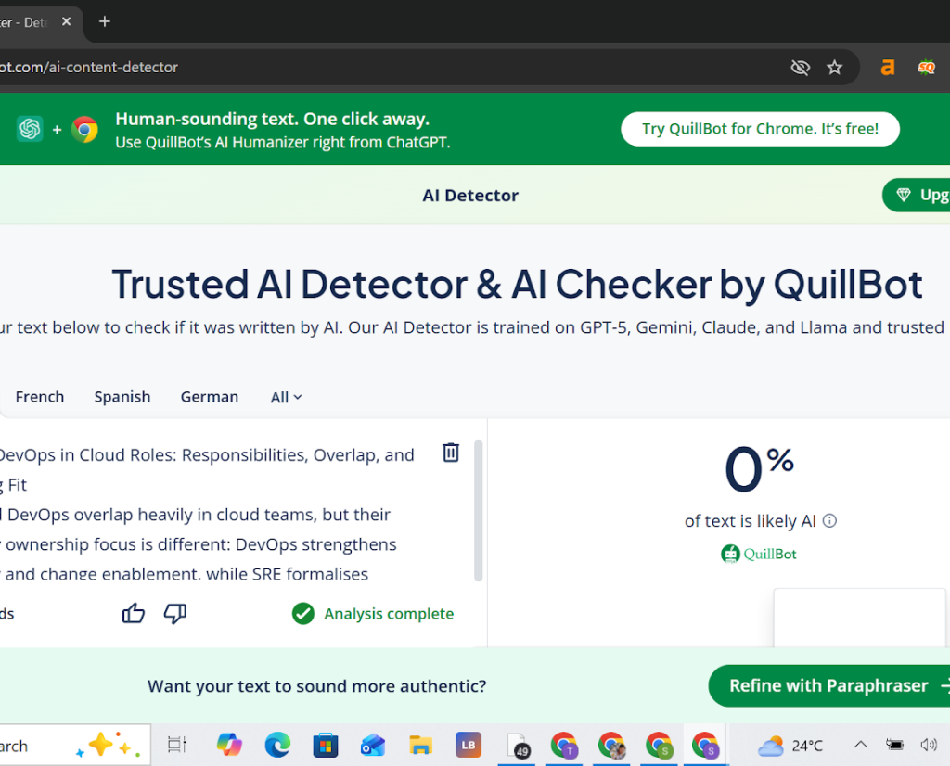Click 'Want your text to sound more authentic?'
Viewport: 950px width, 766px height.
coord(317,686)
